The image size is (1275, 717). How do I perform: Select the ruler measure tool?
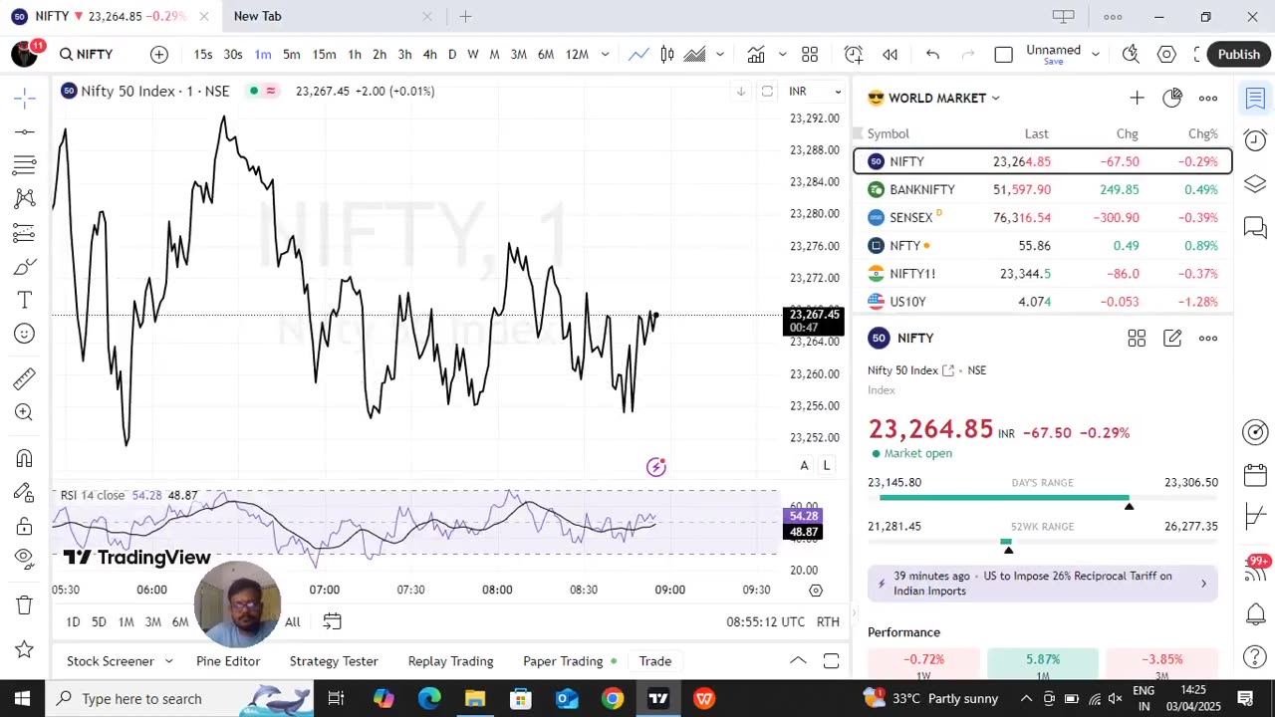(25, 378)
